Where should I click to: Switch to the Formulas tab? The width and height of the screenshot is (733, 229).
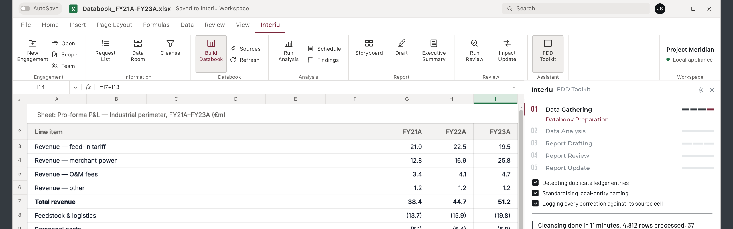[x=156, y=25]
